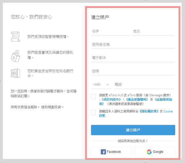Click the 或採用其他註冊方式 text
This screenshot has height=163, width=185.
click(133, 141)
